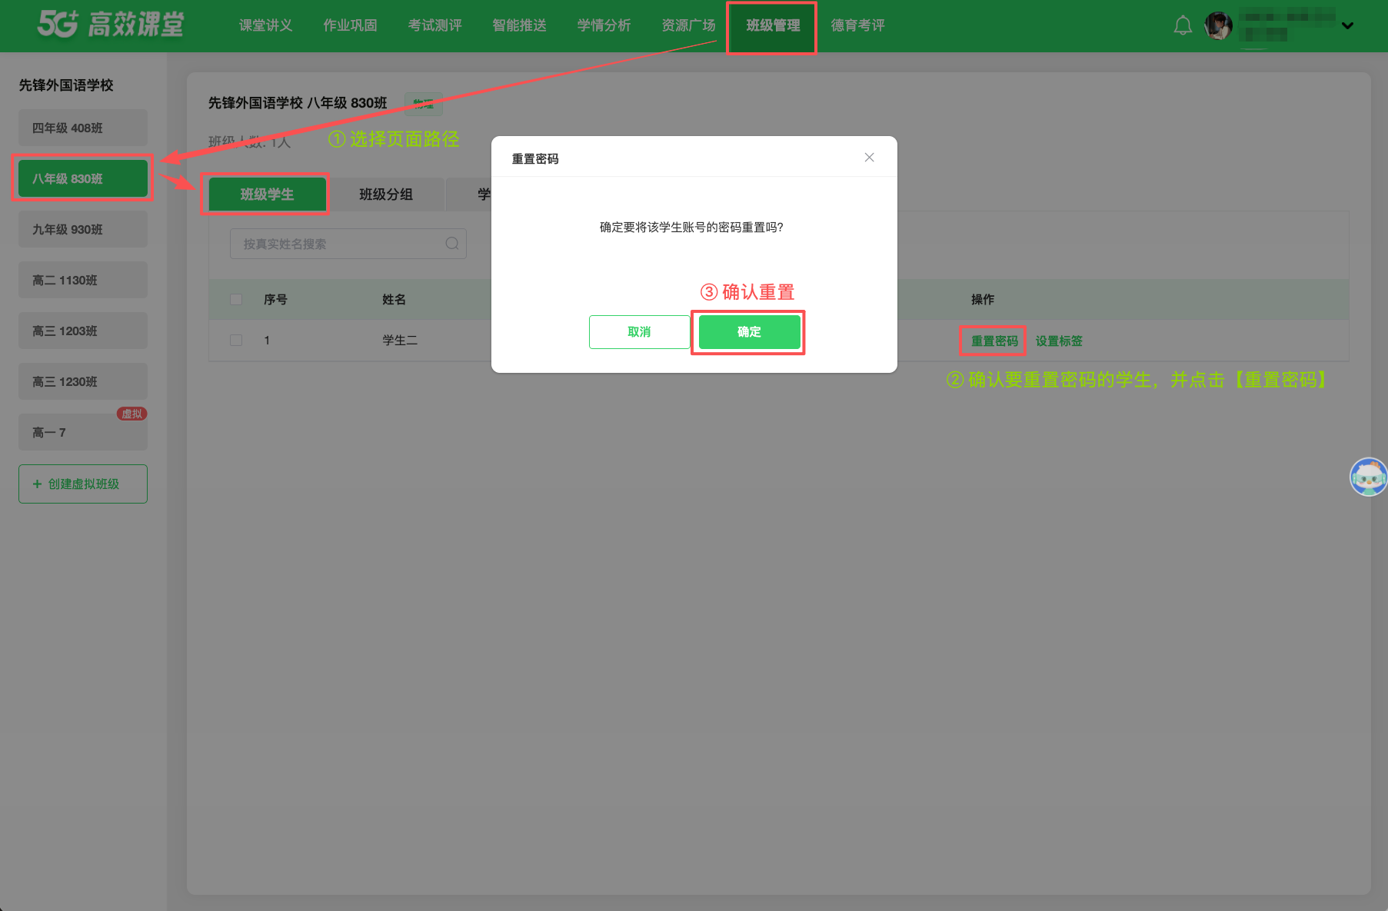Open the user avatar profile picture

point(1218,25)
